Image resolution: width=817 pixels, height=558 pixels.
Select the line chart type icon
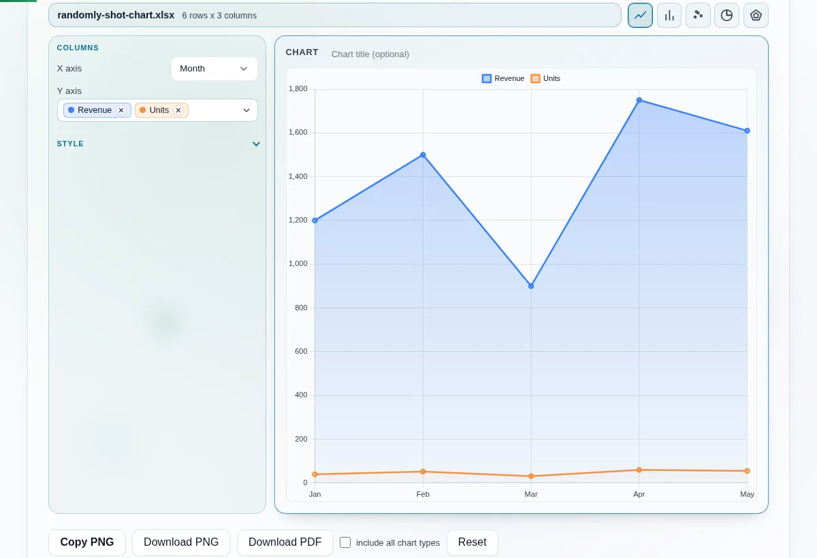point(640,15)
